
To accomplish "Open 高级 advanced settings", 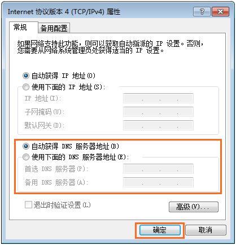I will click(194, 207).
